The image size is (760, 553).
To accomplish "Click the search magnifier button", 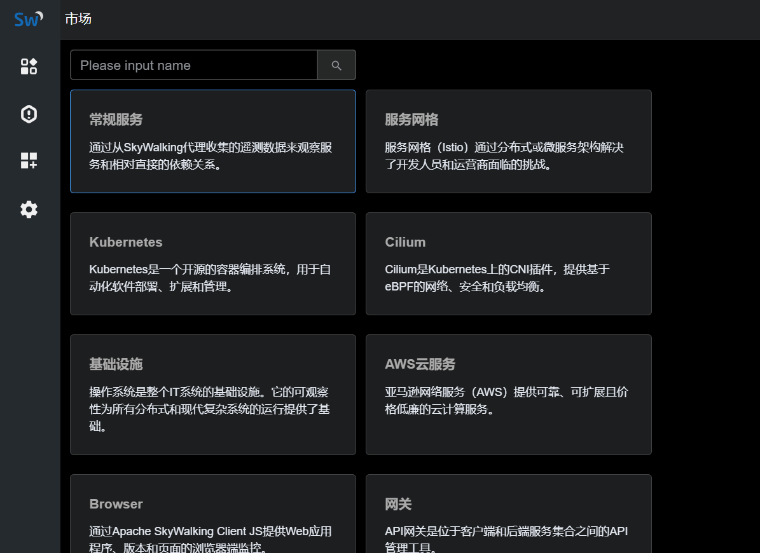I will click(336, 65).
